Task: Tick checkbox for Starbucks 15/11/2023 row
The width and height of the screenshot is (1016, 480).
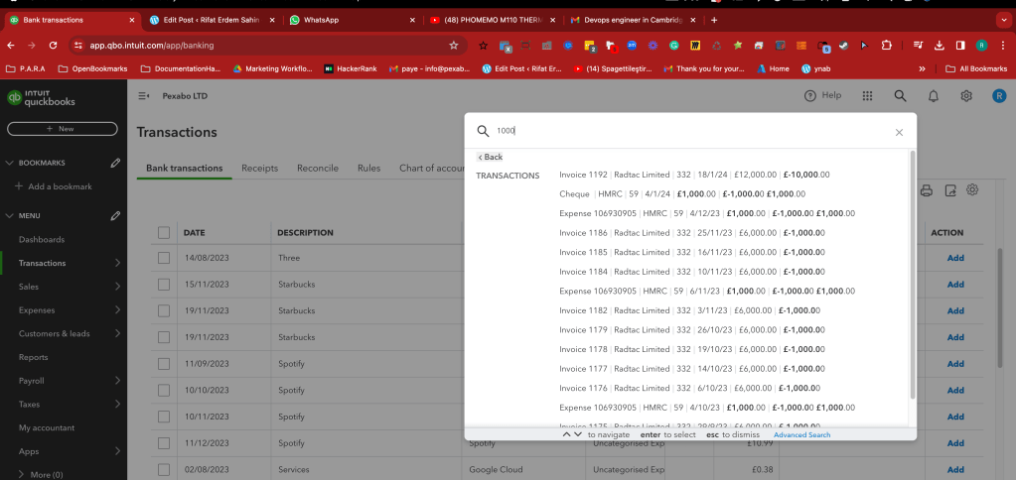Action: pos(163,285)
